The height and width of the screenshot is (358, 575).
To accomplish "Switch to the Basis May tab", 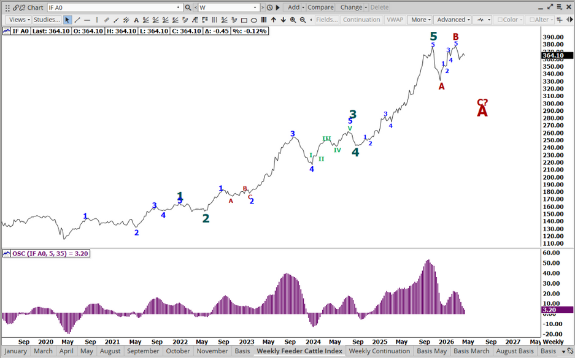I will pyautogui.click(x=431, y=351).
